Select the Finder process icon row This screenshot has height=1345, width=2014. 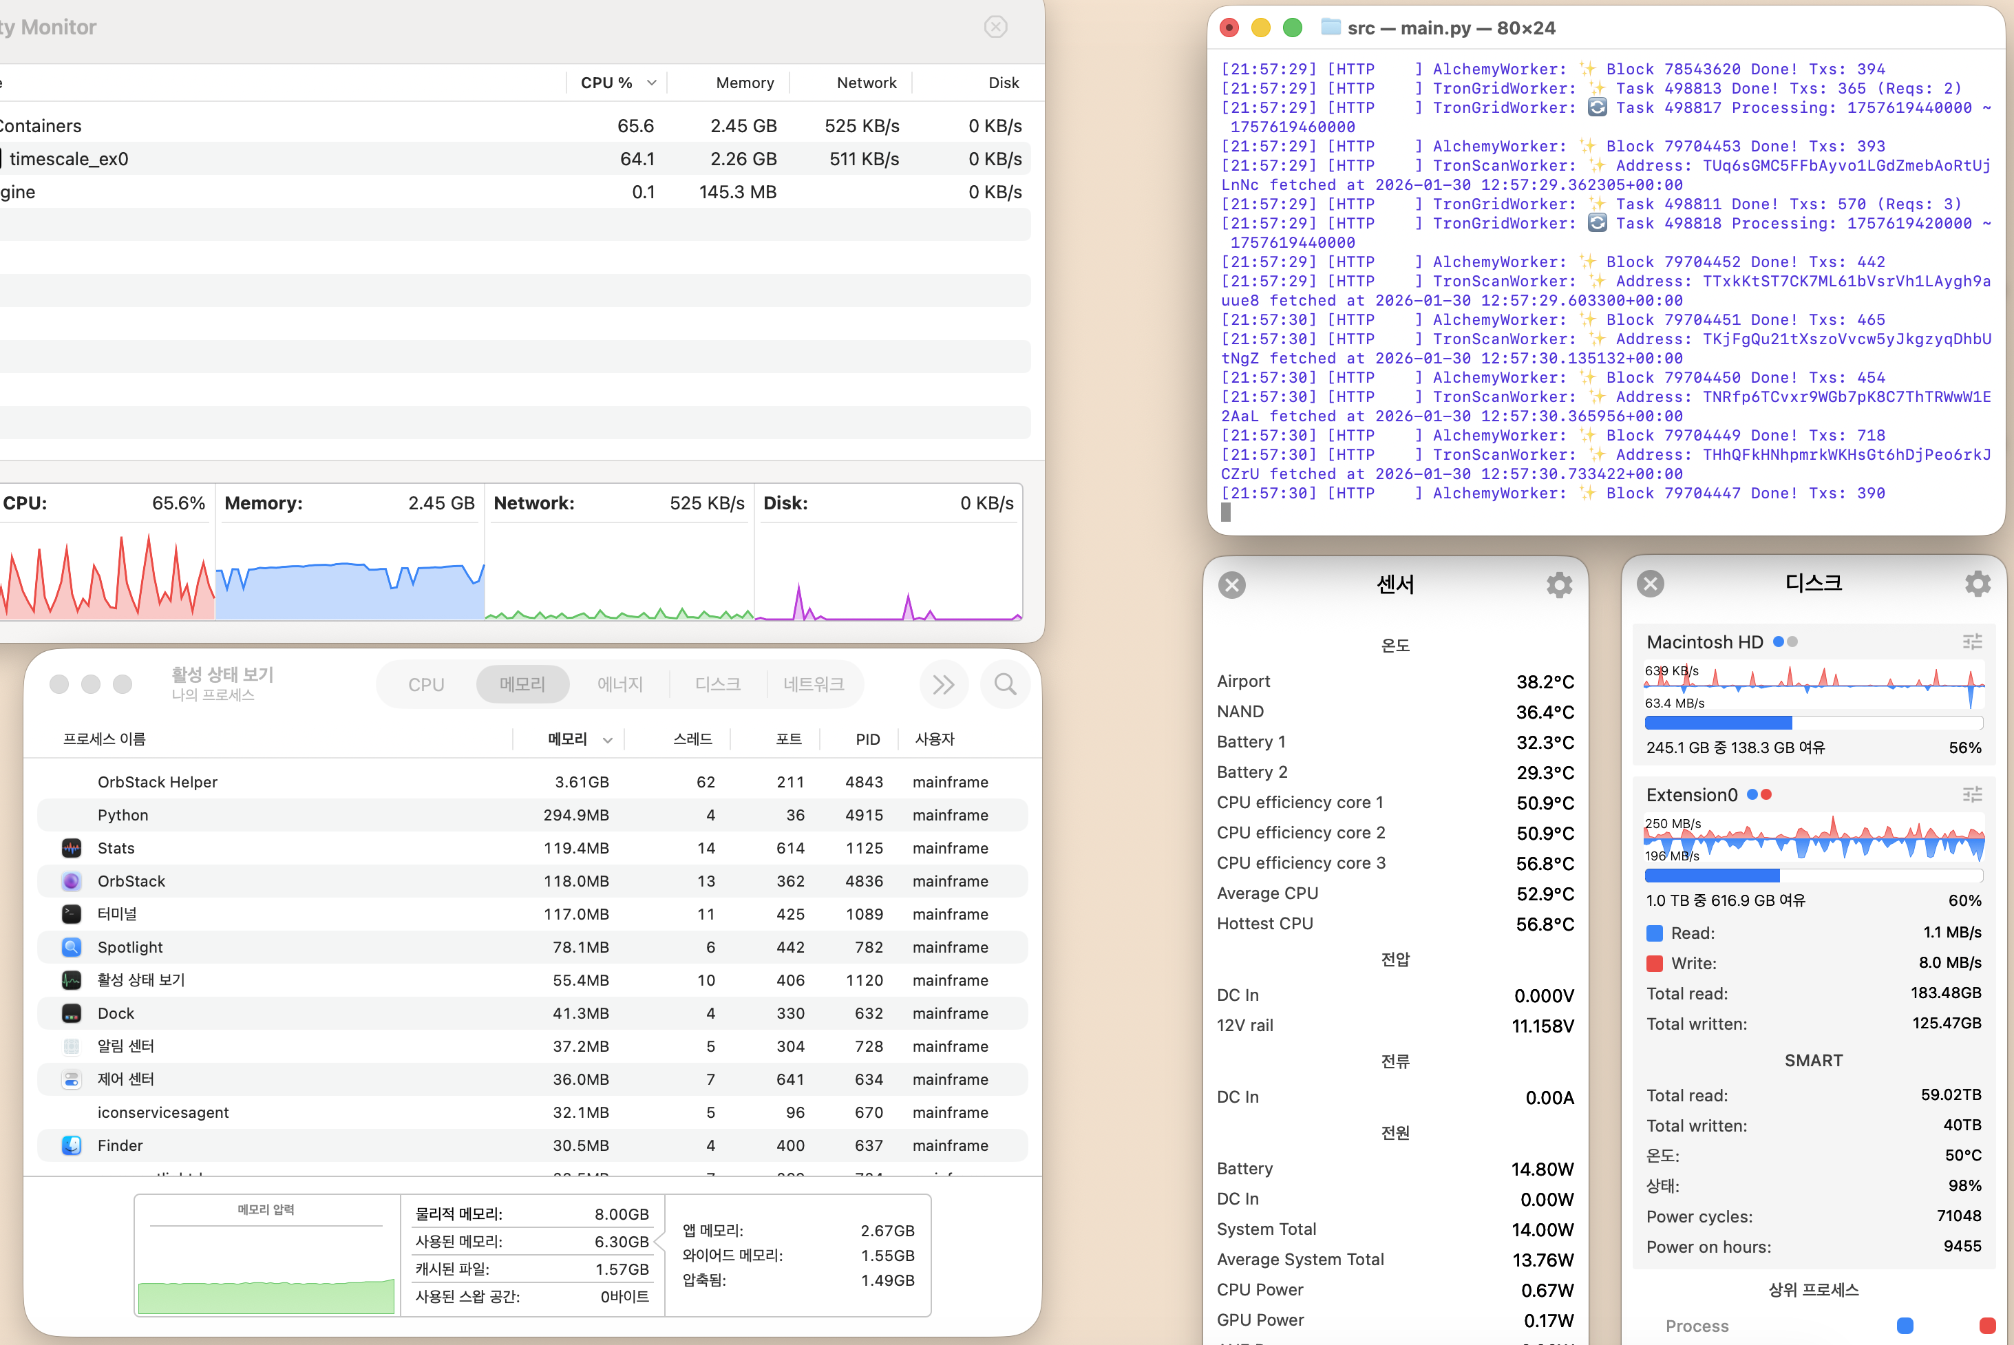point(532,1146)
